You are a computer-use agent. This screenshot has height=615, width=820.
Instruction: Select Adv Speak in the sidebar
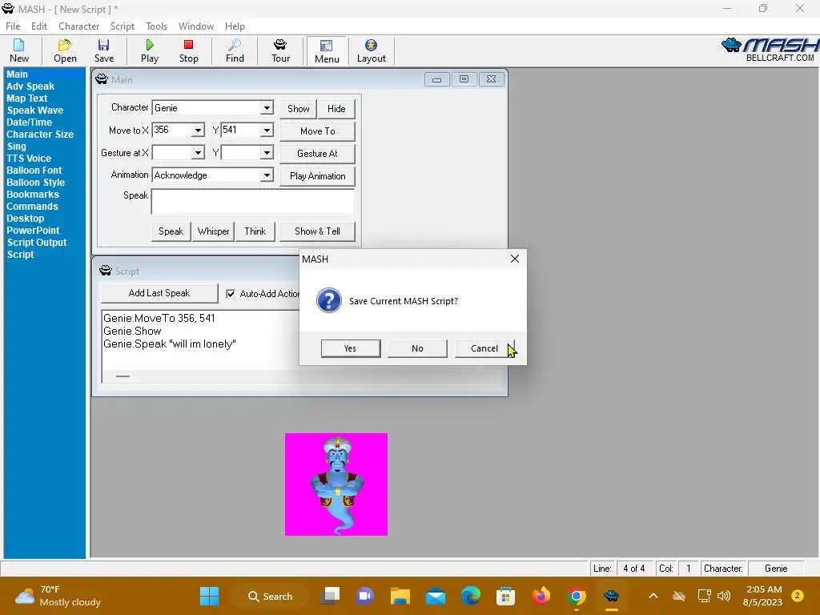coord(30,86)
